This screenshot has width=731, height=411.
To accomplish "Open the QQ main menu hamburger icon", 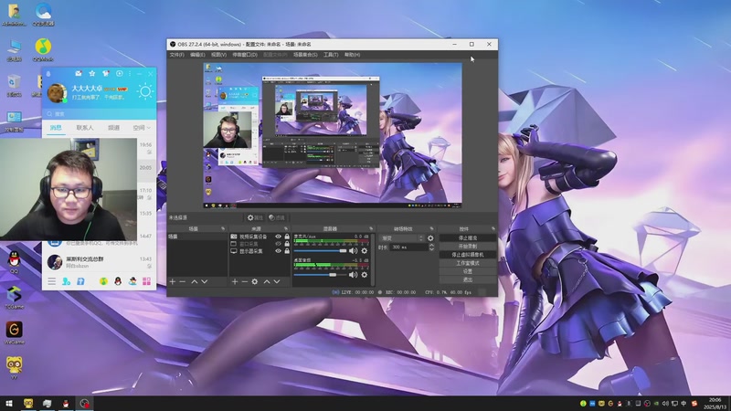I will pyautogui.click(x=52, y=281).
